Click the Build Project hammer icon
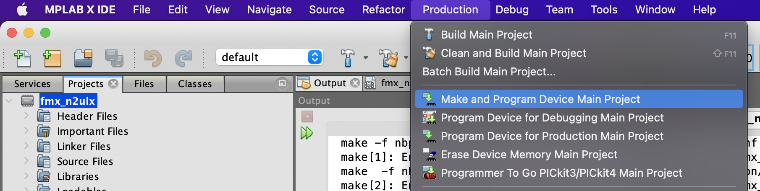This screenshot has width=760, height=191. tap(348, 58)
